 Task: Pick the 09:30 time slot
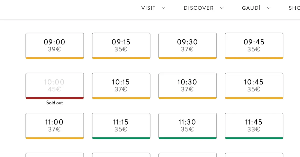[187, 45]
